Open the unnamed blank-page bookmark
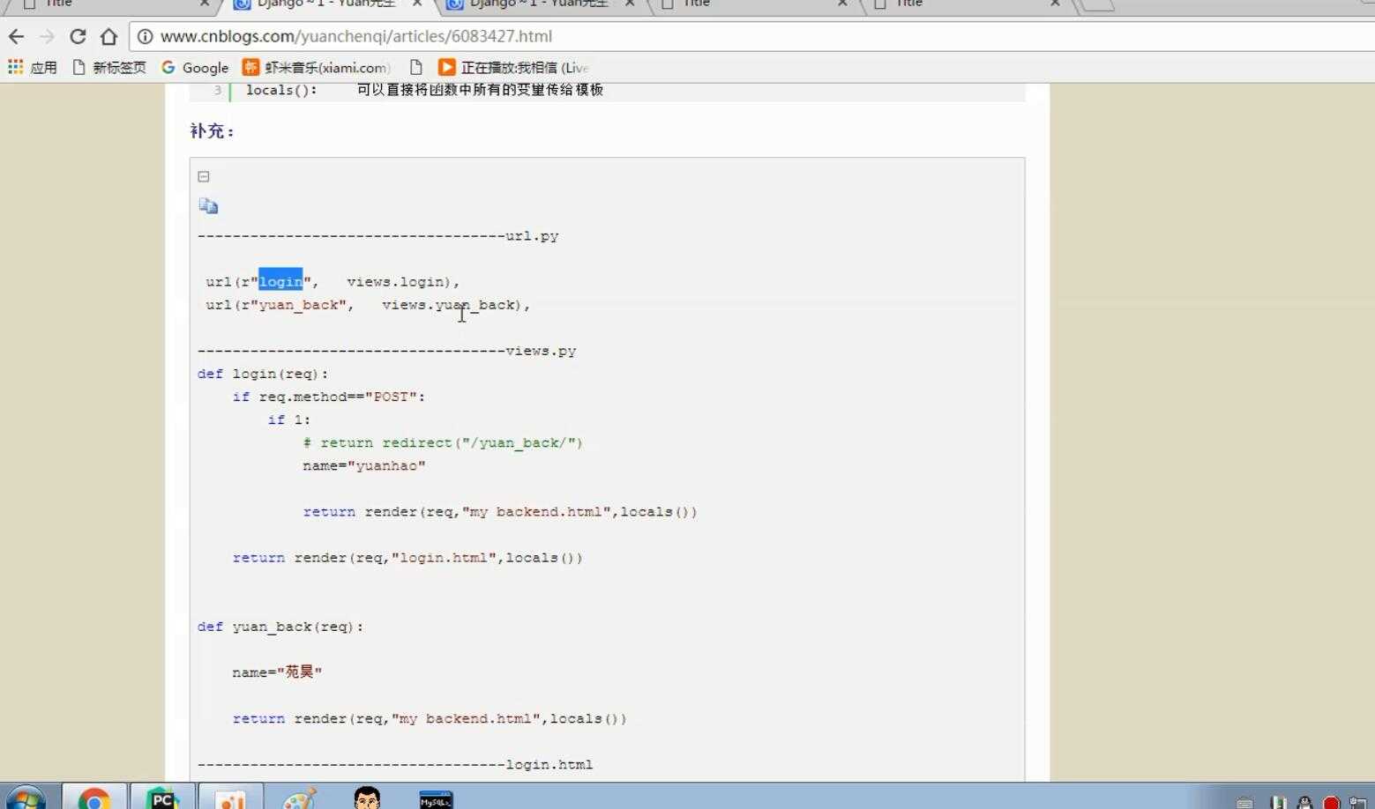This screenshot has height=809, width=1375. tap(416, 68)
